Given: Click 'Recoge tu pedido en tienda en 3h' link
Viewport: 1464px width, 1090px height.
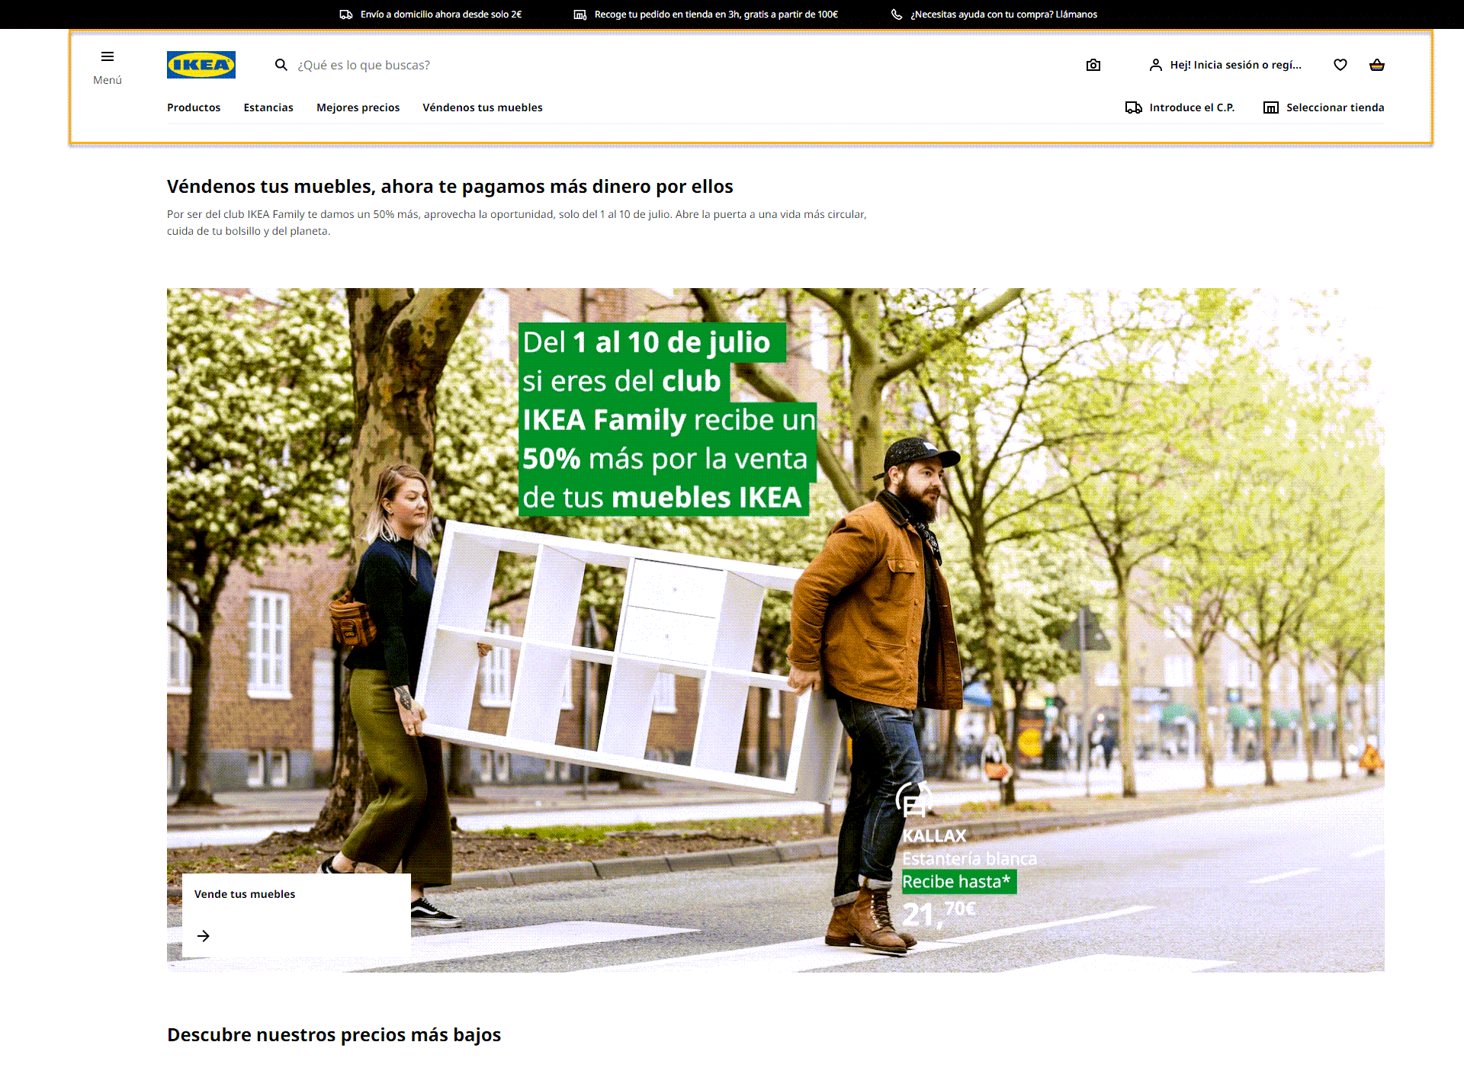Looking at the screenshot, I should tap(716, 14).
